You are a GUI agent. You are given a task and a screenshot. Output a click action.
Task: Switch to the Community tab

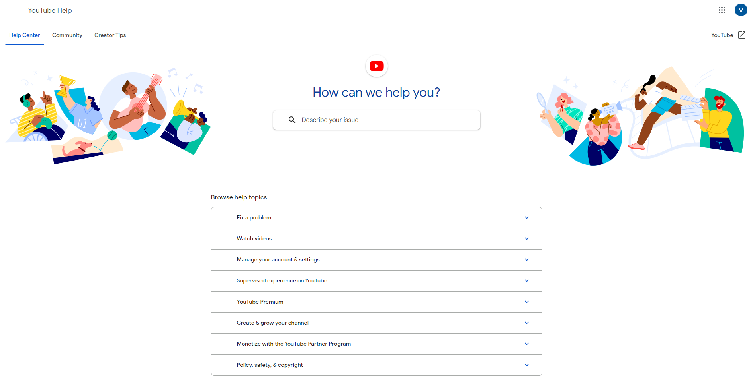click(x=67, y=35)
